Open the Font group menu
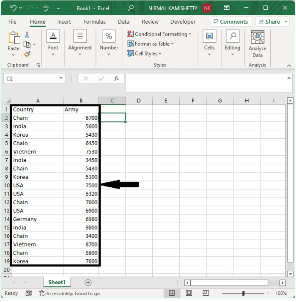The width and height of the screenshot is (296, 302). pos(53,43)
